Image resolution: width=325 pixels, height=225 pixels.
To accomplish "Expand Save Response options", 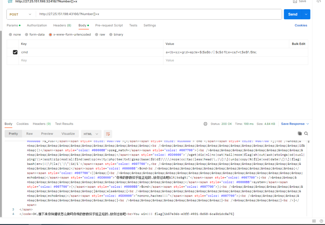I will (308, 124).
